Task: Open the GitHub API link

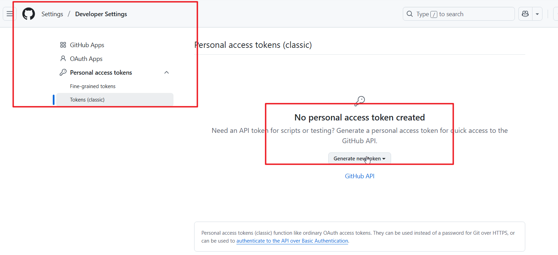Action: [x=360, y=176]
